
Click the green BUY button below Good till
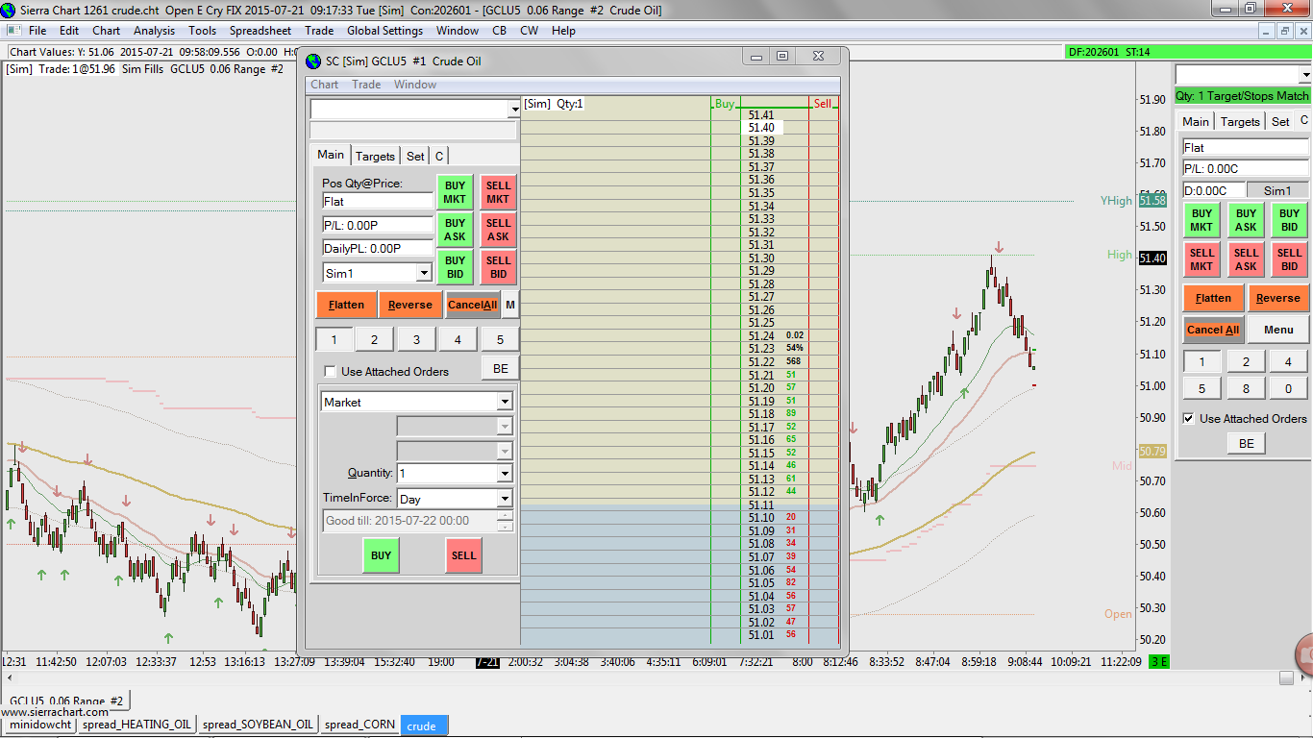coord(381,555)
